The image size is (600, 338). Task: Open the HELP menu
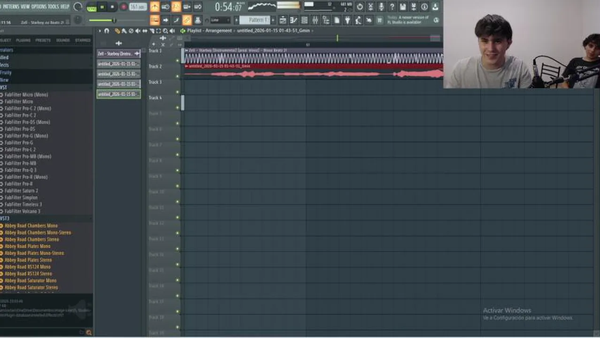[65, 7]
